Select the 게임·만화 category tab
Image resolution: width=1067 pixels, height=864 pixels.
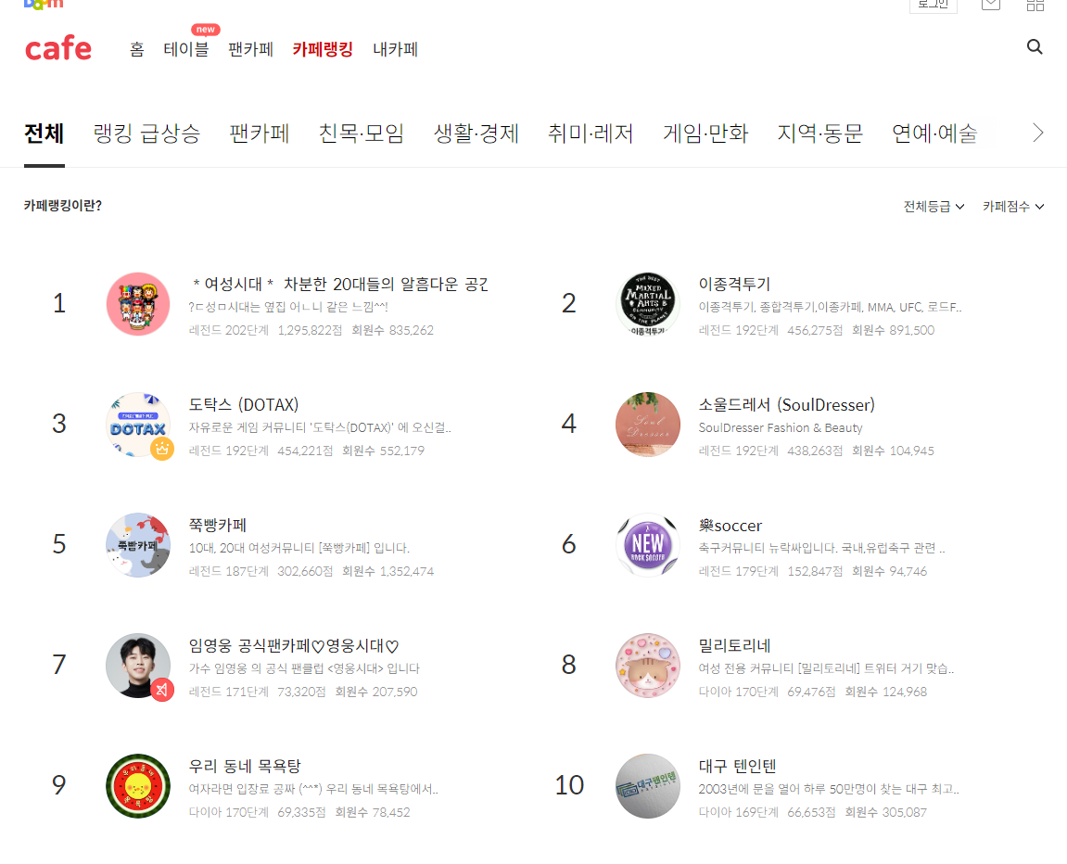(x=705, y=133)
